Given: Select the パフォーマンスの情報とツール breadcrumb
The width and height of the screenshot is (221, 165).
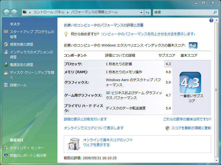Looking at the screenshot, I should 94,12.
